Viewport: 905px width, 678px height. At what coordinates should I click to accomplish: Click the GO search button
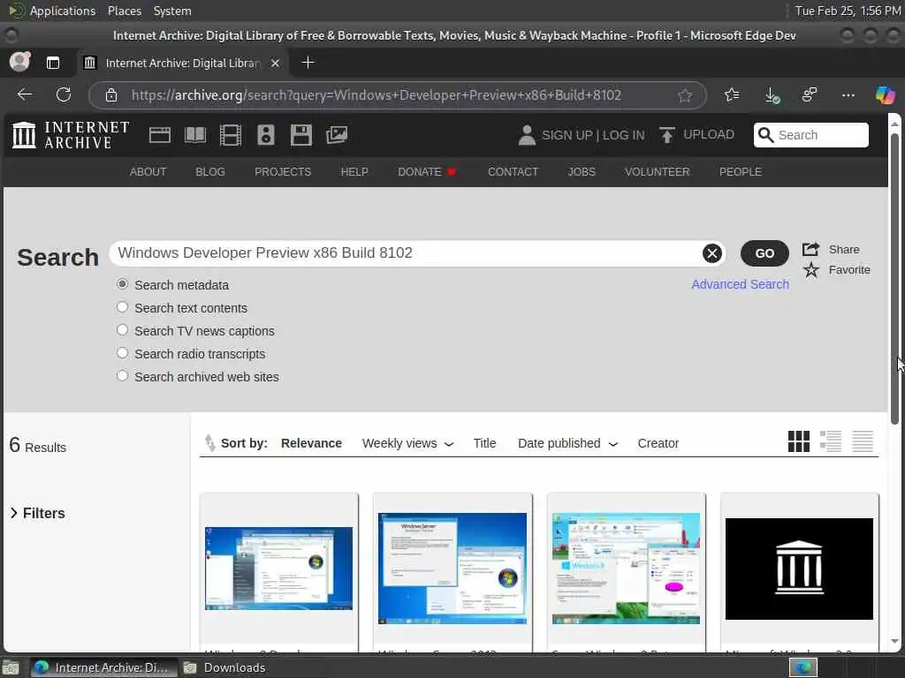click(764, 253)
